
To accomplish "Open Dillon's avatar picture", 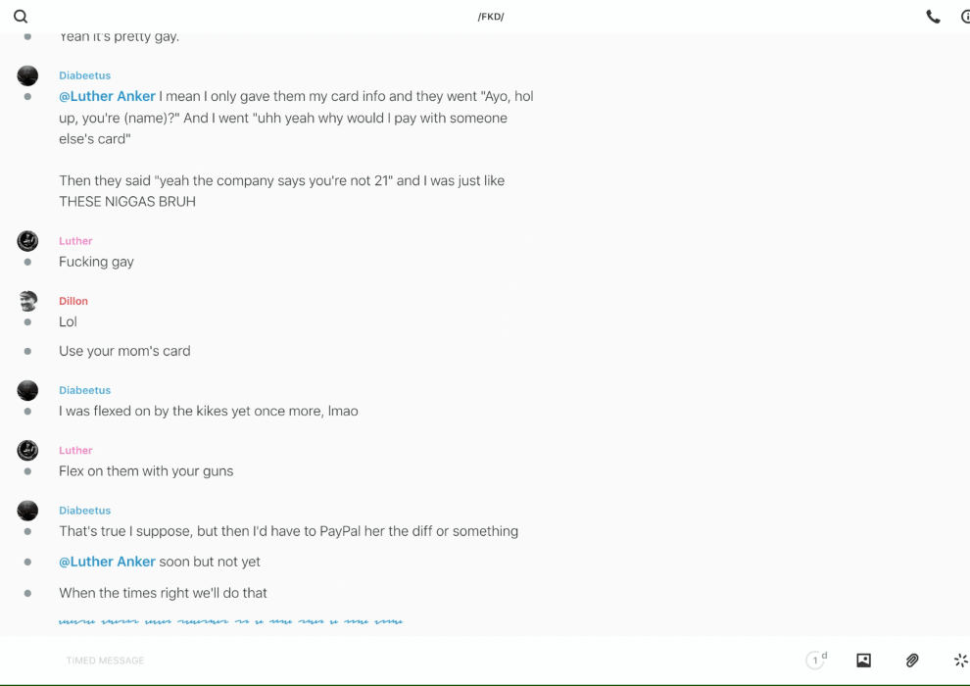I will [27, 301].
